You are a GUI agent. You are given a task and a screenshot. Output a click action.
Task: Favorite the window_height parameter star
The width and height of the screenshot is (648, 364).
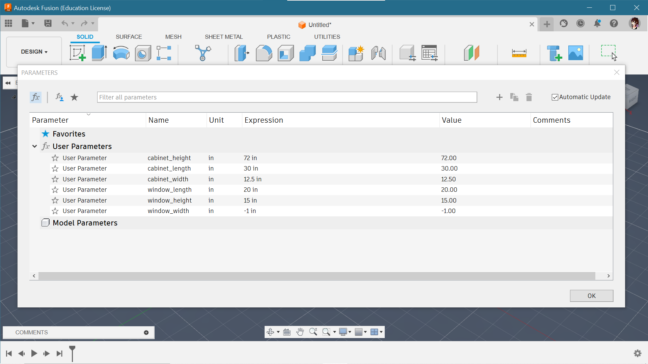point(55,201)
